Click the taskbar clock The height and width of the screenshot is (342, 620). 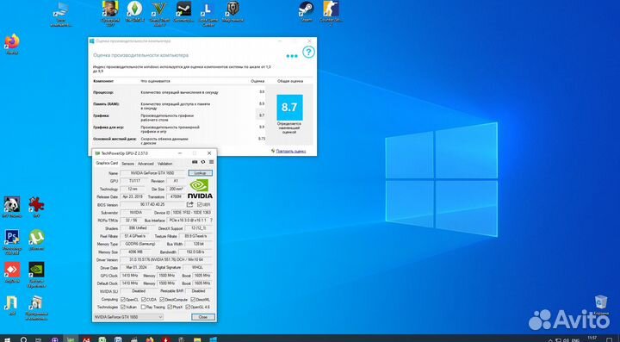(592, 339)
